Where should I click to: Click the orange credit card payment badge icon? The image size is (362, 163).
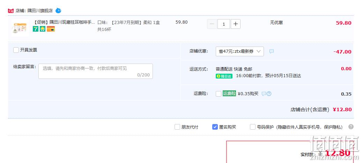pyautogui.click(x=51, y=29)
